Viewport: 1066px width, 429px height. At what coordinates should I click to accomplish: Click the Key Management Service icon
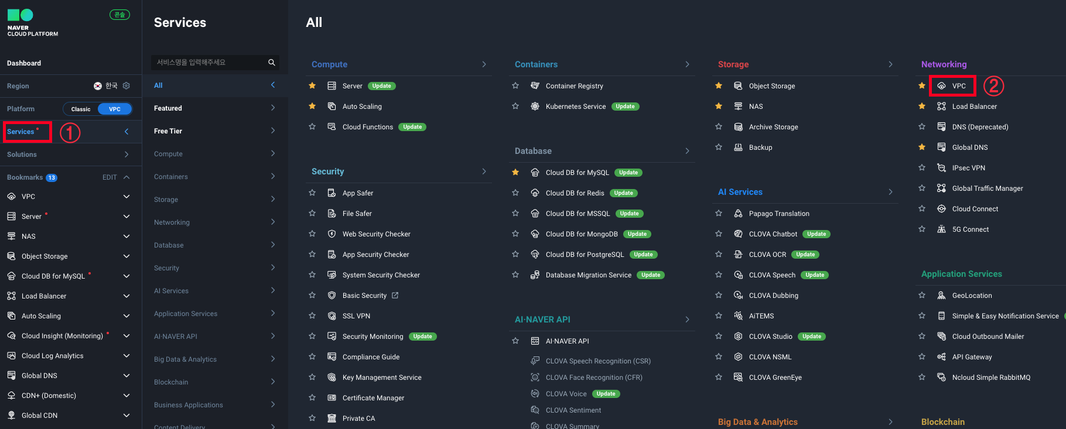click(332, 377)
